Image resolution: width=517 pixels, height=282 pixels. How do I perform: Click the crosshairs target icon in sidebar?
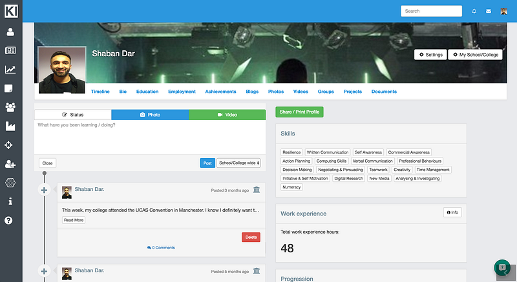coord(8,145)
